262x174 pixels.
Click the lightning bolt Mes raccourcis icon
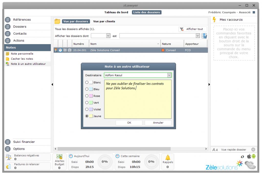pos(214,20)
